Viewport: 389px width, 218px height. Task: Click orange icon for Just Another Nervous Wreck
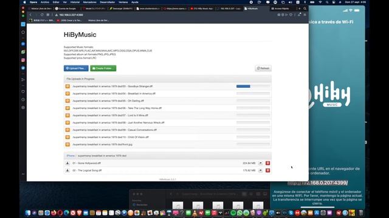click(x=67, y=122)
